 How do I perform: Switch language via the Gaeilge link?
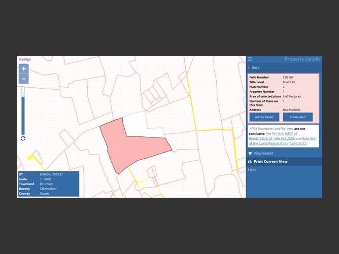(x=25, y=59)
